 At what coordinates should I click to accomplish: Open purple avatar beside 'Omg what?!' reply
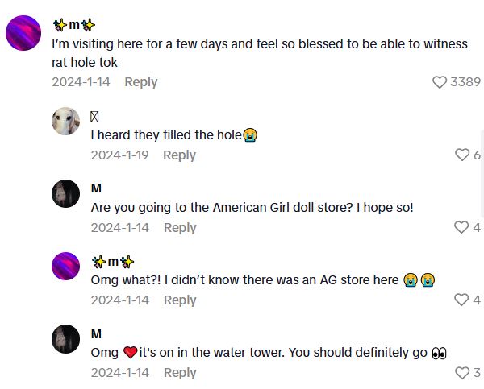(x=66, y=266)
